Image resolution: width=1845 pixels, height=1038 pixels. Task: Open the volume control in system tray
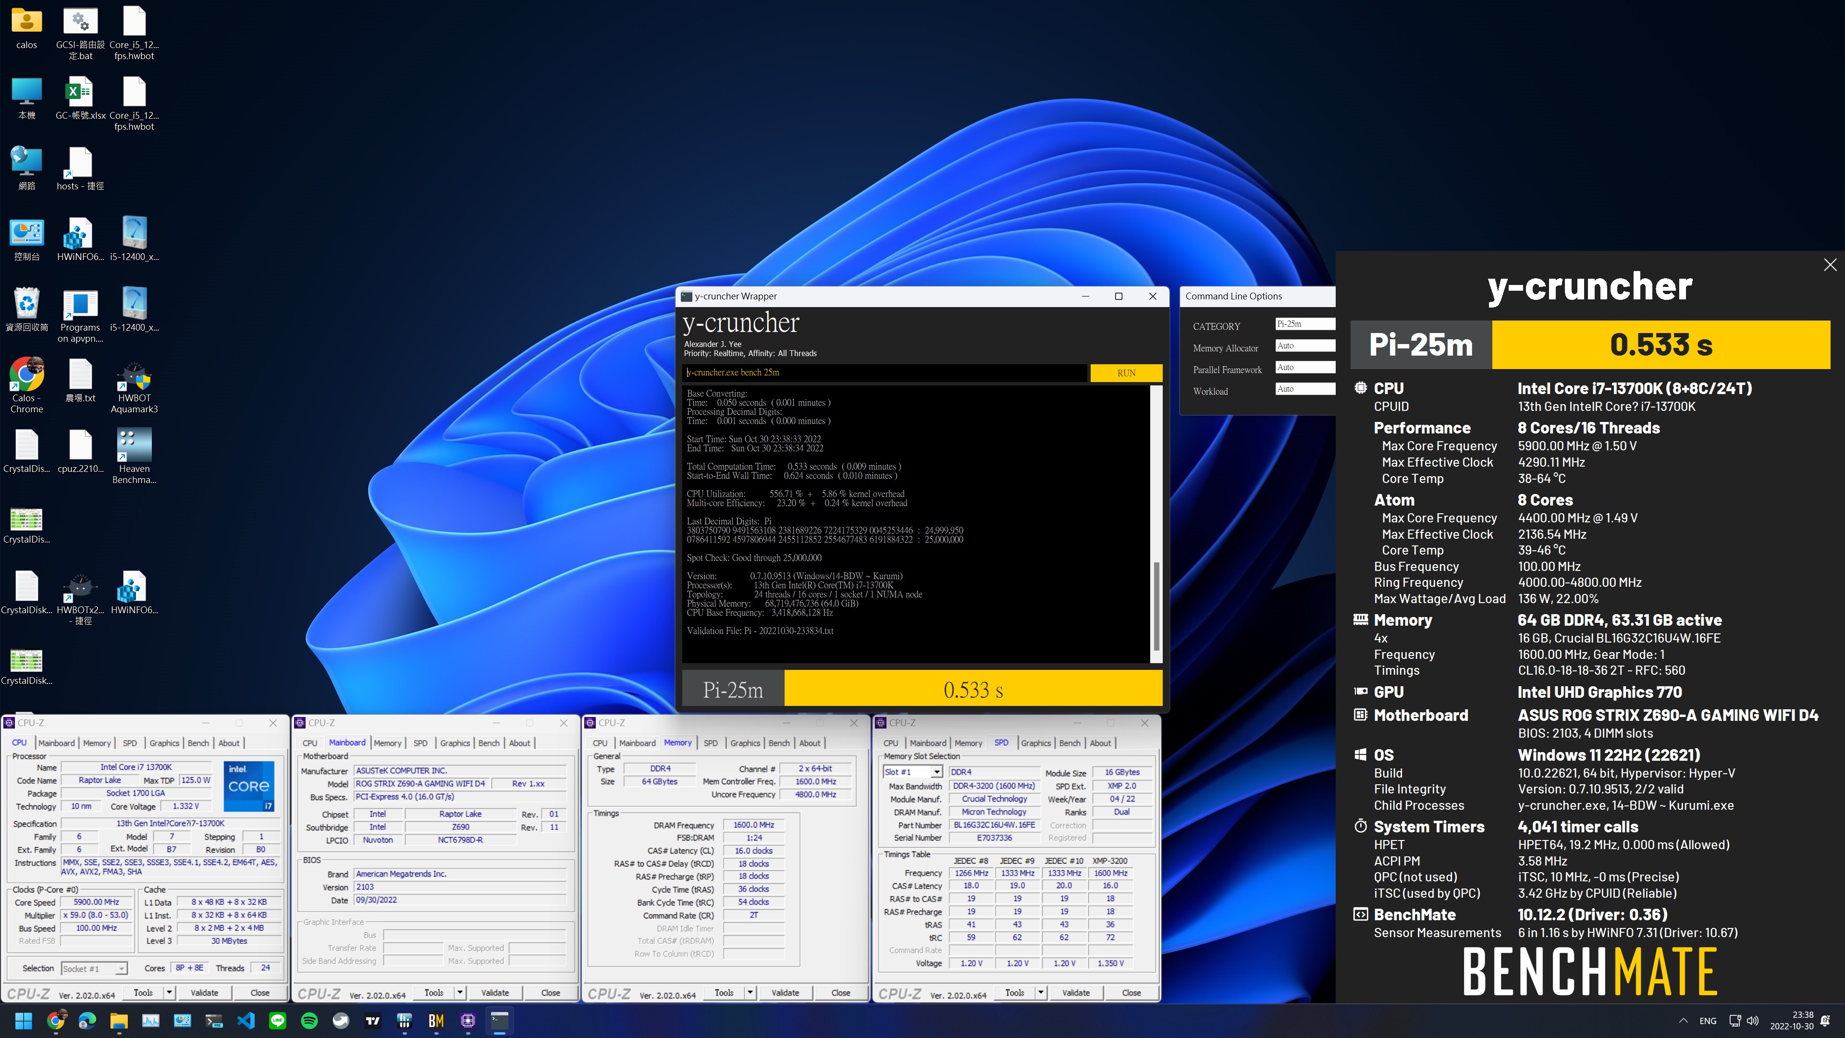tap(1753, 1021)
